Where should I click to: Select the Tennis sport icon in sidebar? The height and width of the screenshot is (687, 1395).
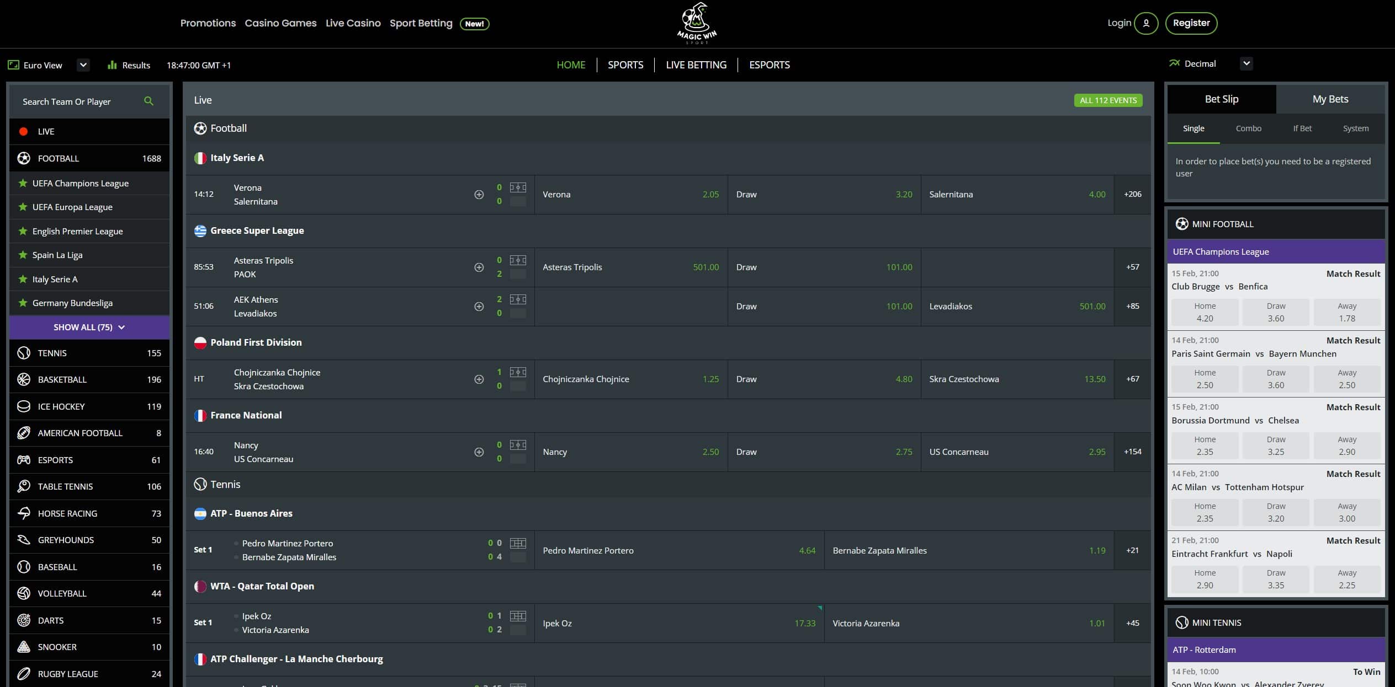point(24,353)
